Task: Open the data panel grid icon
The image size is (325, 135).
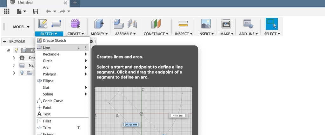Action: tap(6, 11)
